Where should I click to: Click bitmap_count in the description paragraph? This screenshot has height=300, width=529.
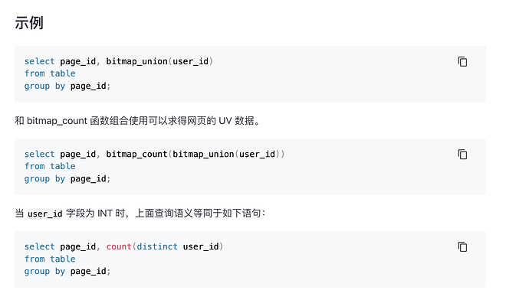57,121
